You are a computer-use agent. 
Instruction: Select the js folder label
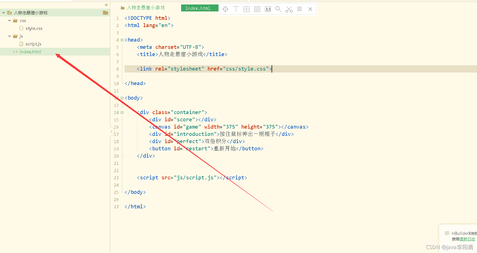(x=21, y=36)
